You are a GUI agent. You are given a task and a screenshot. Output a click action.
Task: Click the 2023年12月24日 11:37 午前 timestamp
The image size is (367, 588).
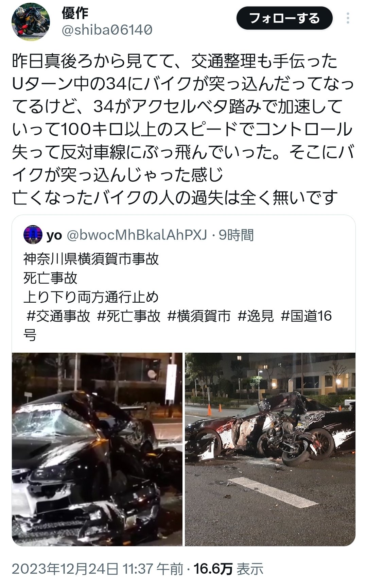tap(98, 569)
